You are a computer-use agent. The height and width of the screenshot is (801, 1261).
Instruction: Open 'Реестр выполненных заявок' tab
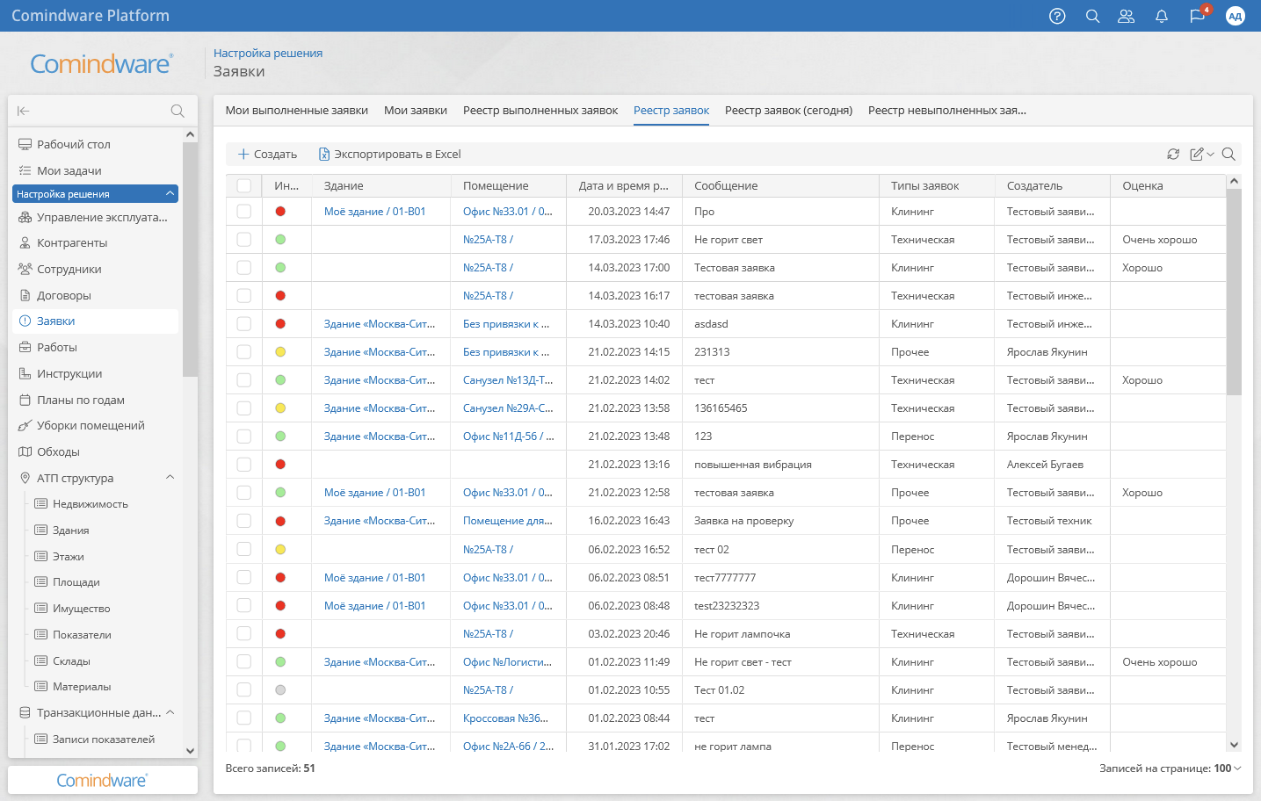coord(540,111)
